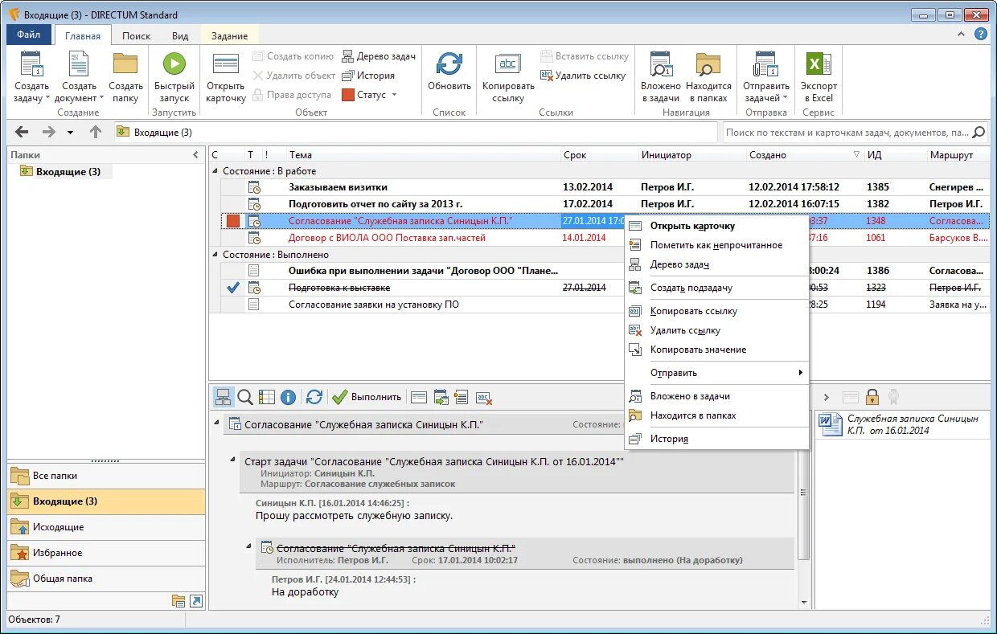
Task: Collapse the ribbon with the up chevron
Action: 961,35
